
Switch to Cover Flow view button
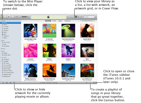tap(78, 17)
